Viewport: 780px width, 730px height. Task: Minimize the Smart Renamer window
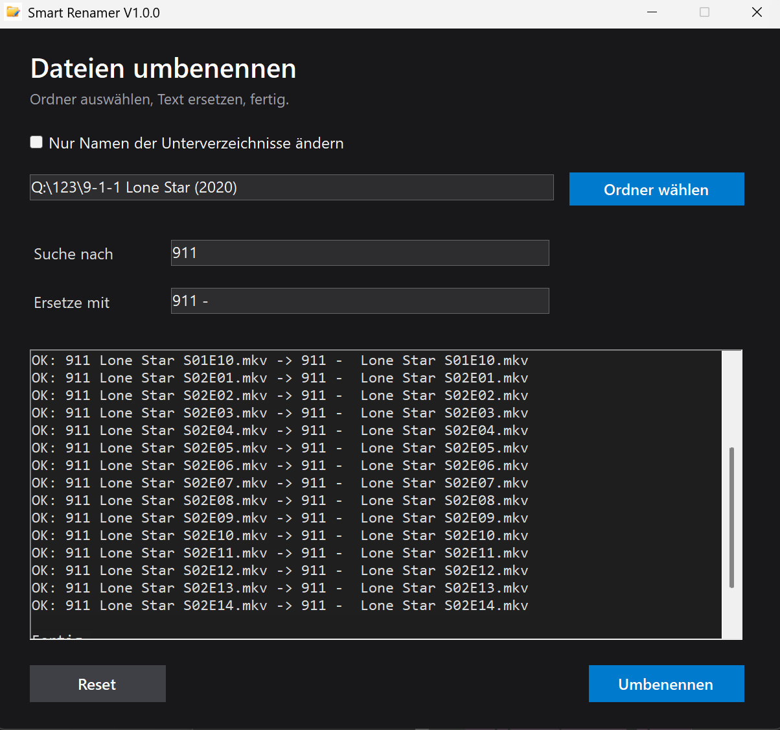[652, 12]
